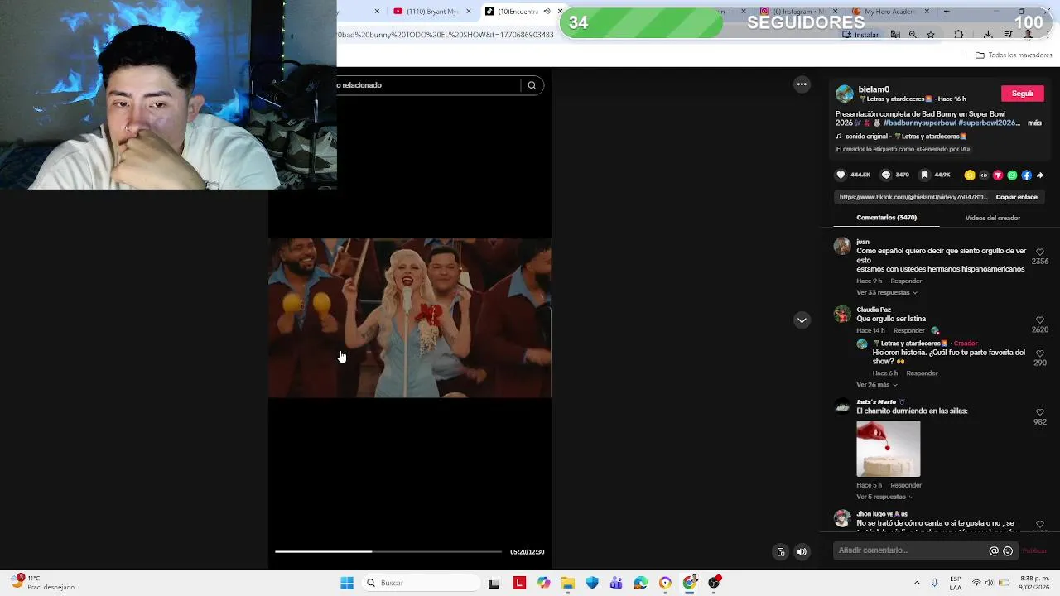Share video via WhatsApp icon
Image resolution: width=1060 pixels, height=596 pixels.
[1012, 175]
